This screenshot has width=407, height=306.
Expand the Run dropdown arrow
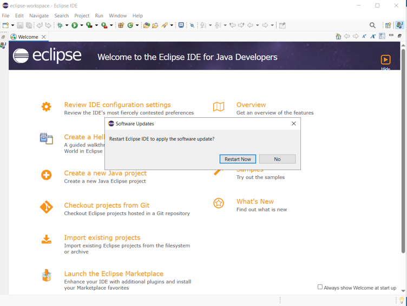tap(82, 25)
